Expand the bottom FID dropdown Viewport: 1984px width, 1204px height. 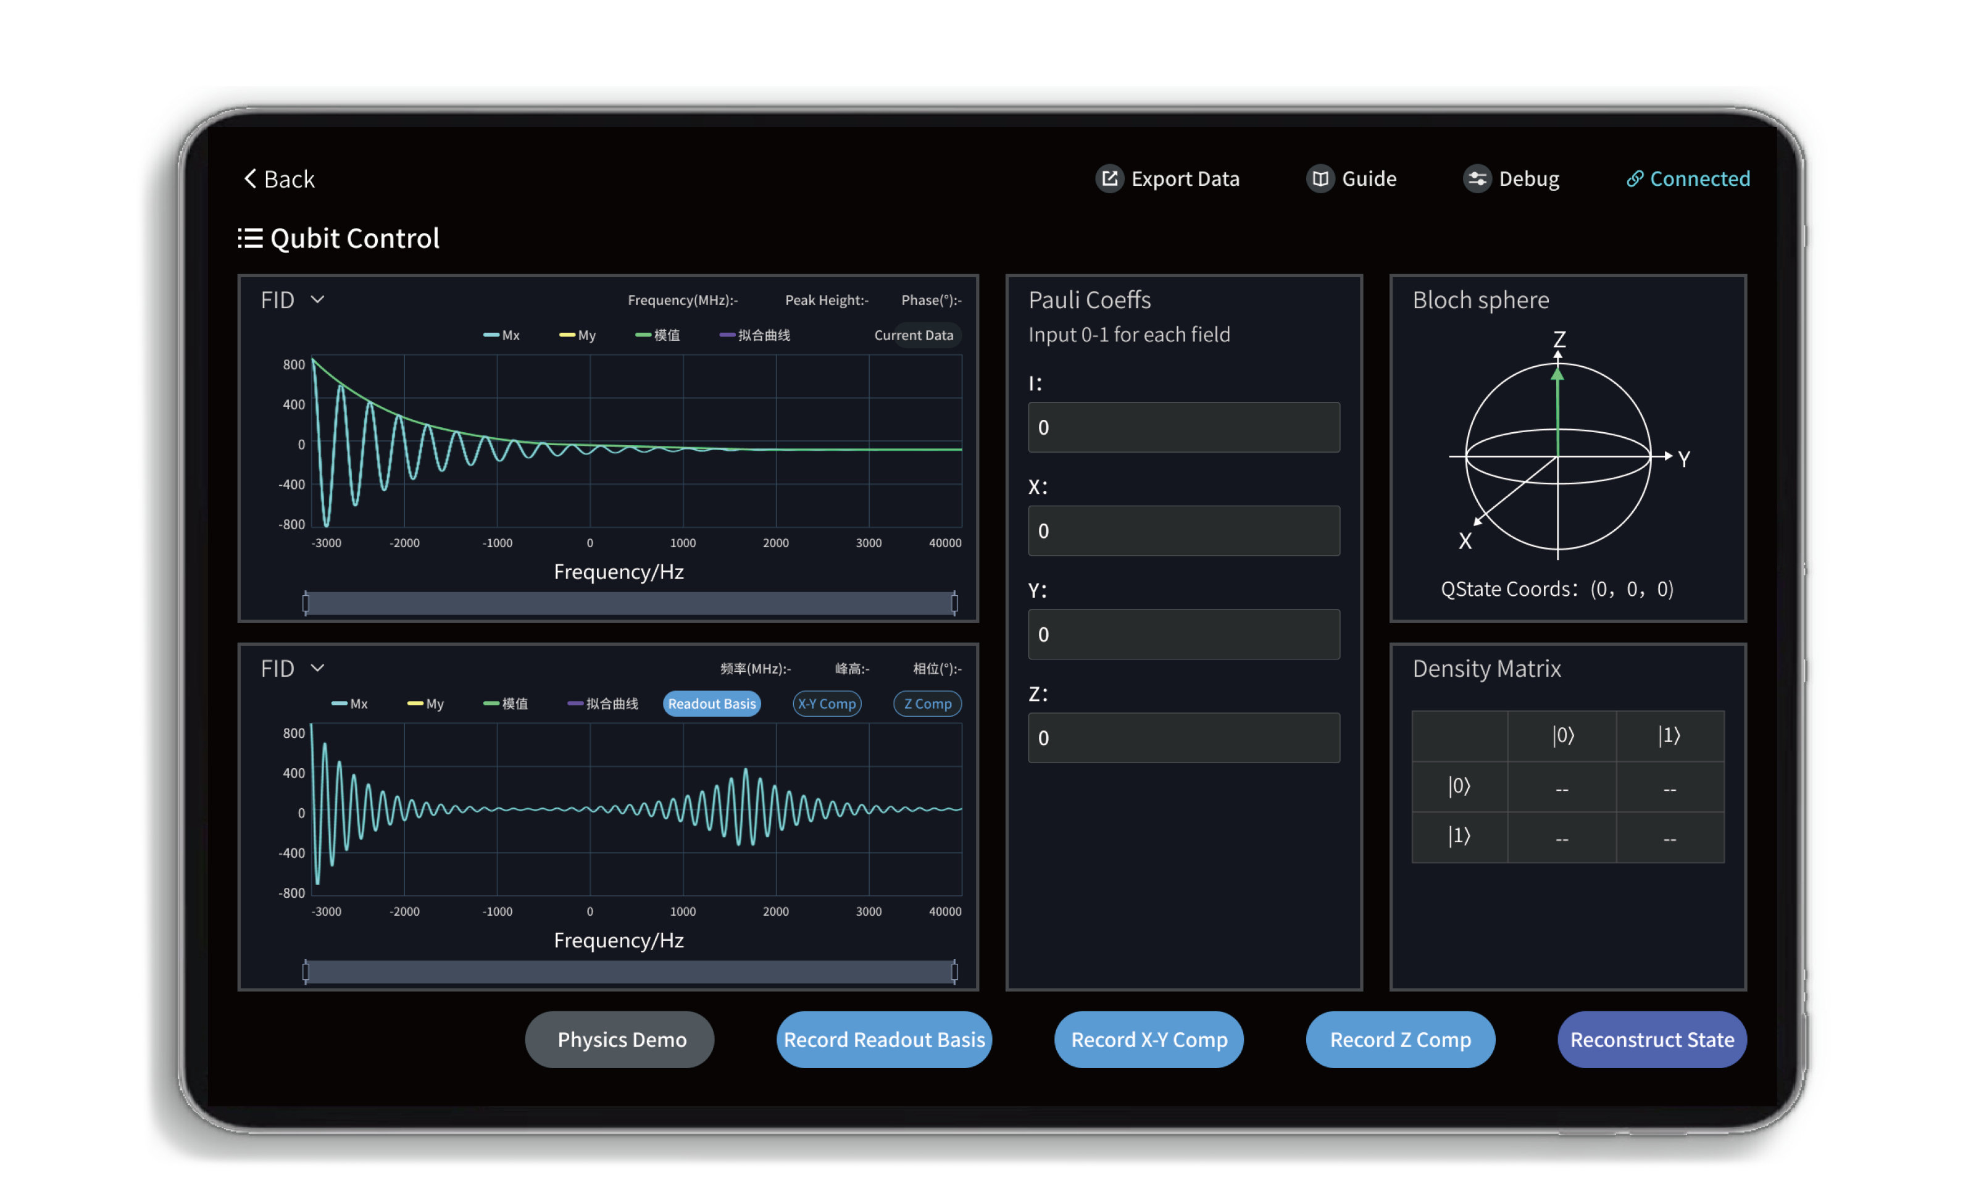317,669
